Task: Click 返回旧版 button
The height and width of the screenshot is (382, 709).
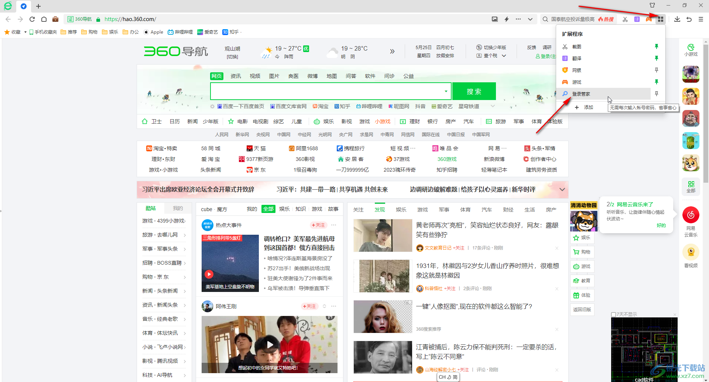Action: pyautogui.click(x=582, y=310)
